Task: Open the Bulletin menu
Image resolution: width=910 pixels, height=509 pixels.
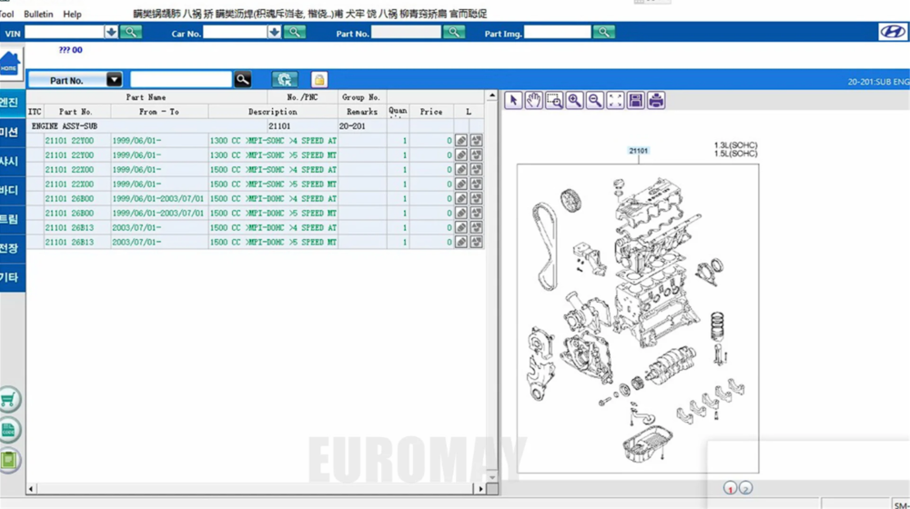Action: pos(38,15)
